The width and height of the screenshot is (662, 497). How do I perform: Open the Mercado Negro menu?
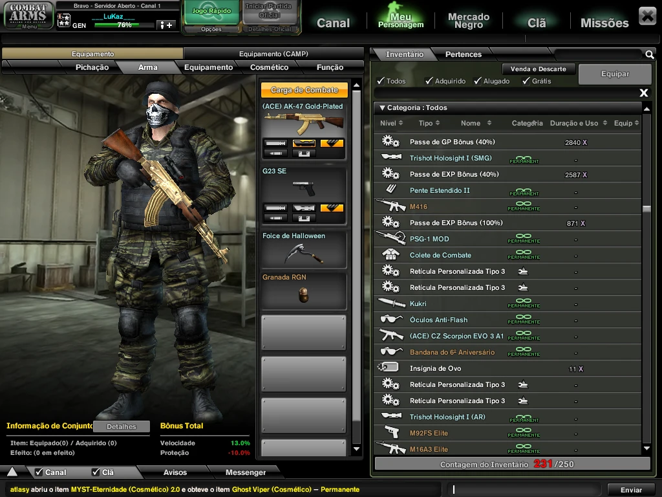click(x=469, y=21)
